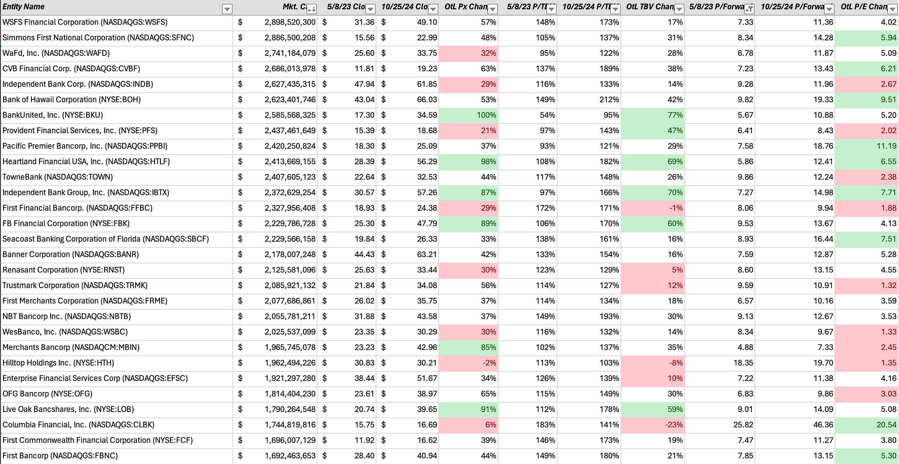Select Independent Bank Group, Inc. (IBTX) cell
This screenshot has width=899, height=464.
click(117, 193)
